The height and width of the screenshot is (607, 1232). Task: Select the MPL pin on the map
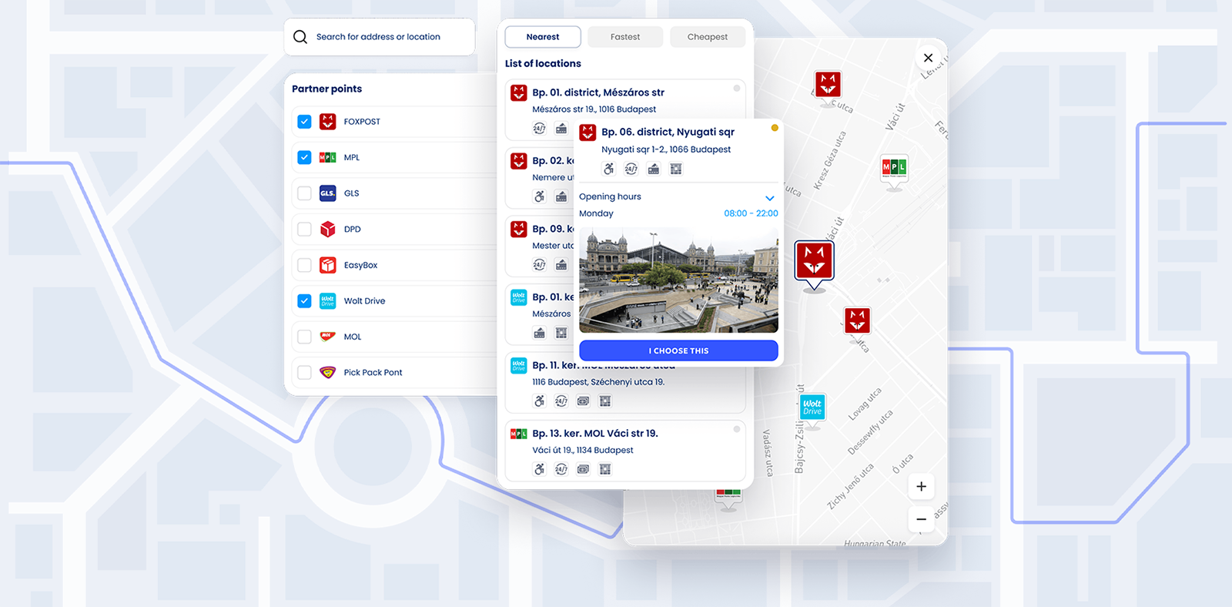pyautogui.click(x=894, y=169)
